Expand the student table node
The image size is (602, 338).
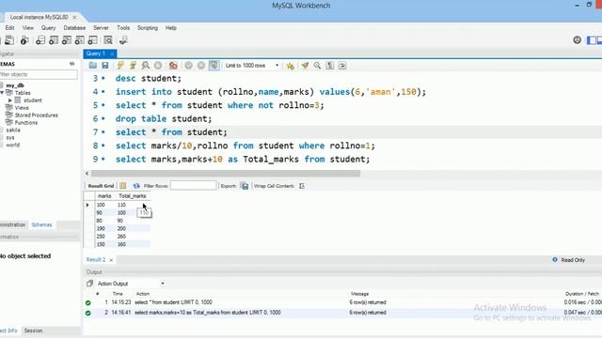[10, 100]
